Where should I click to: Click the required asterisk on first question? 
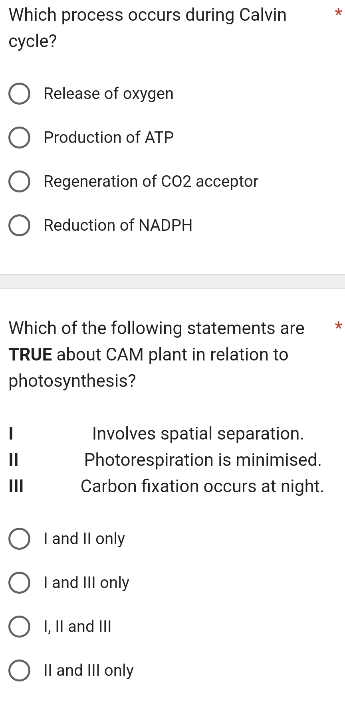[338, 13]
